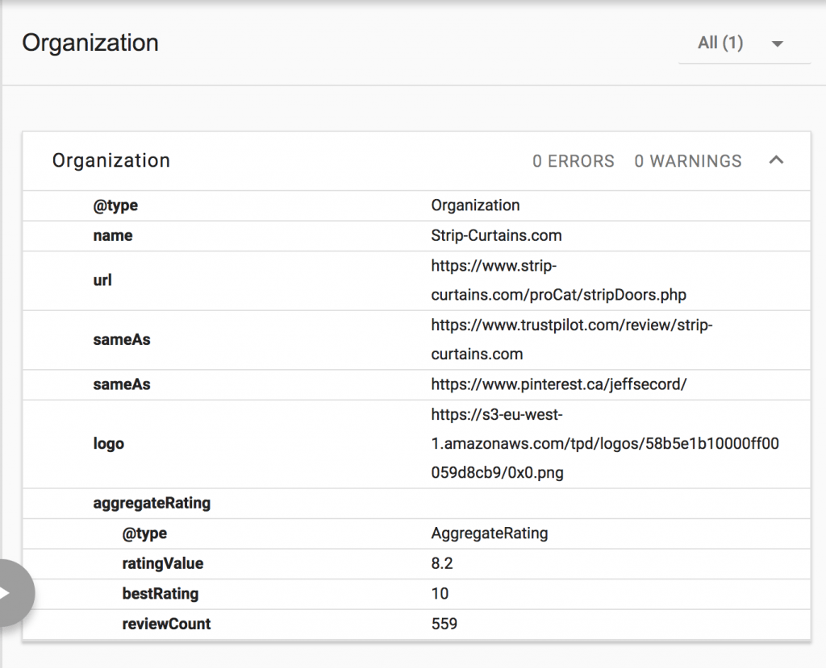Collapse the Organization card with the chevron

tap(776, 160)
